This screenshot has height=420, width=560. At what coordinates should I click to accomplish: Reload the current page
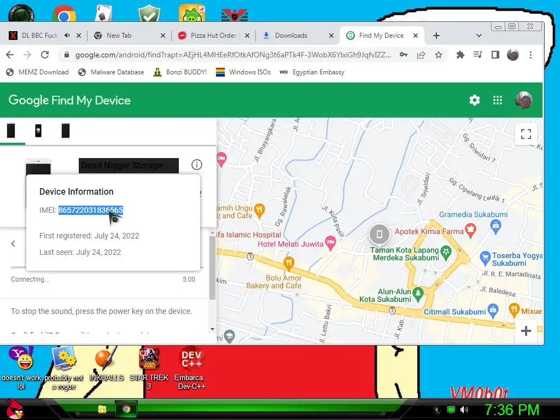(45, 55)
